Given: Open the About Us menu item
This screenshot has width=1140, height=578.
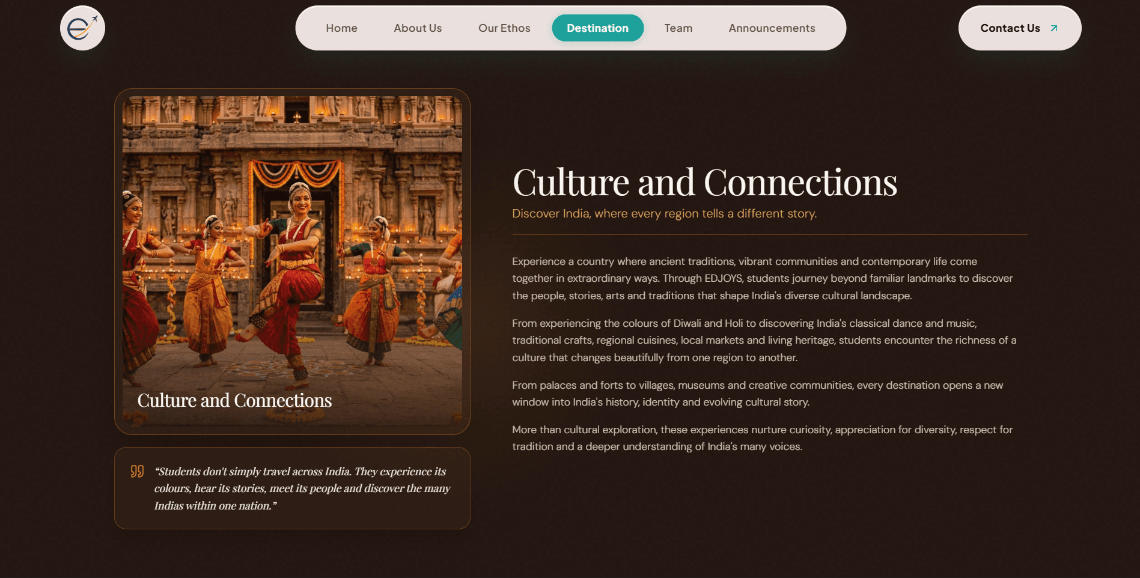Looking at the screenshot, I should (x=418, y=28).
